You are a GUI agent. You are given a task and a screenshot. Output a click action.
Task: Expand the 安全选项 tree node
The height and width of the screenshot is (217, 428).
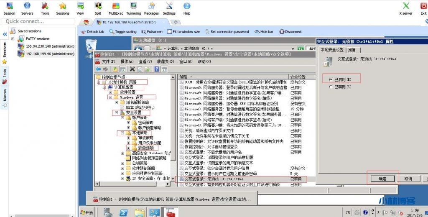128,148
